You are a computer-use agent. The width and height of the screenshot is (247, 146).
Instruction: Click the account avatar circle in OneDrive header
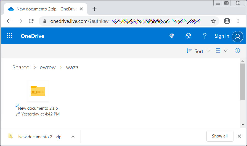click(237, 37)
